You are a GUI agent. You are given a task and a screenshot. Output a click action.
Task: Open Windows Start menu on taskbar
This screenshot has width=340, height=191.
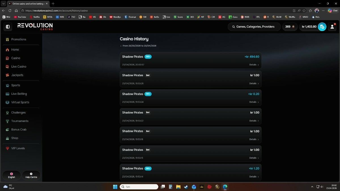(x=115, y=187)
